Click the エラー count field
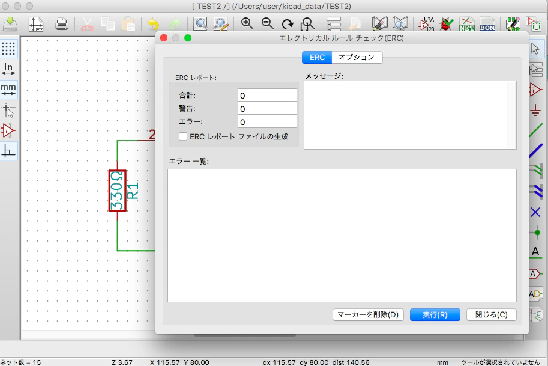 (x=267, y=122)
